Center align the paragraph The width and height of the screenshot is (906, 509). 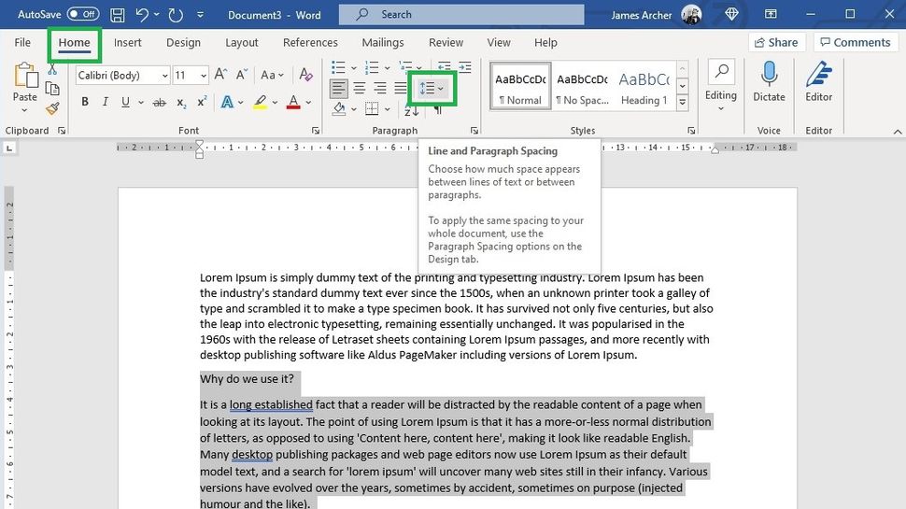pyautogui.click(x=360, y=89)
